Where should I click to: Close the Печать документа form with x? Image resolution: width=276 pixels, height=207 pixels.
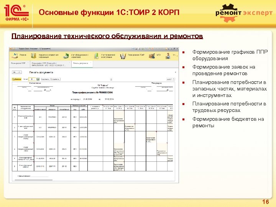point(175,72)
